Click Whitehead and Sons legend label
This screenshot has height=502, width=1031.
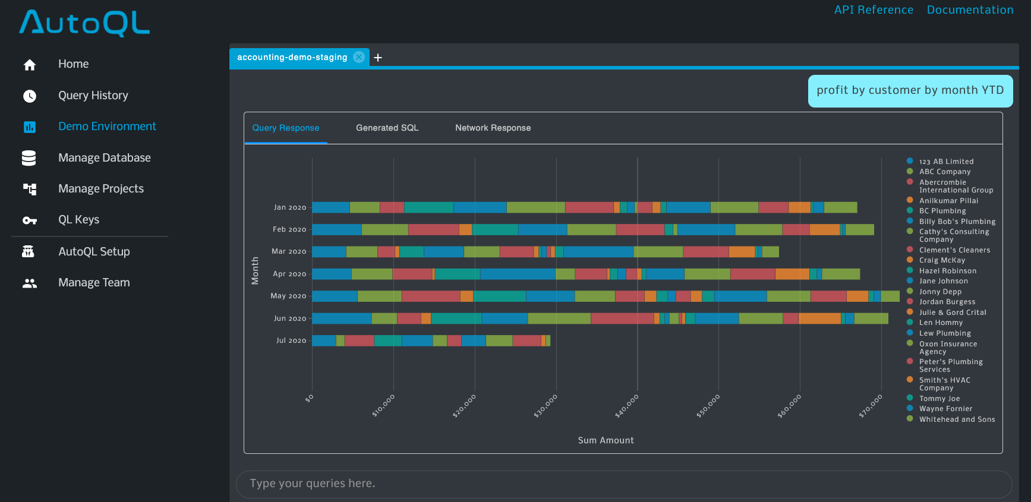pyautogui.click(x=957, y=419)
